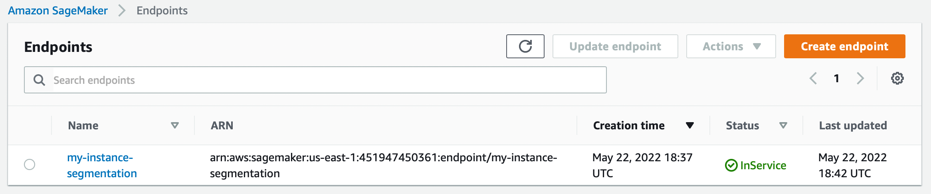Click the refresh endpoints icon button
The width and height of the screenshot is (931, 194).
click(x=525, y=46)
